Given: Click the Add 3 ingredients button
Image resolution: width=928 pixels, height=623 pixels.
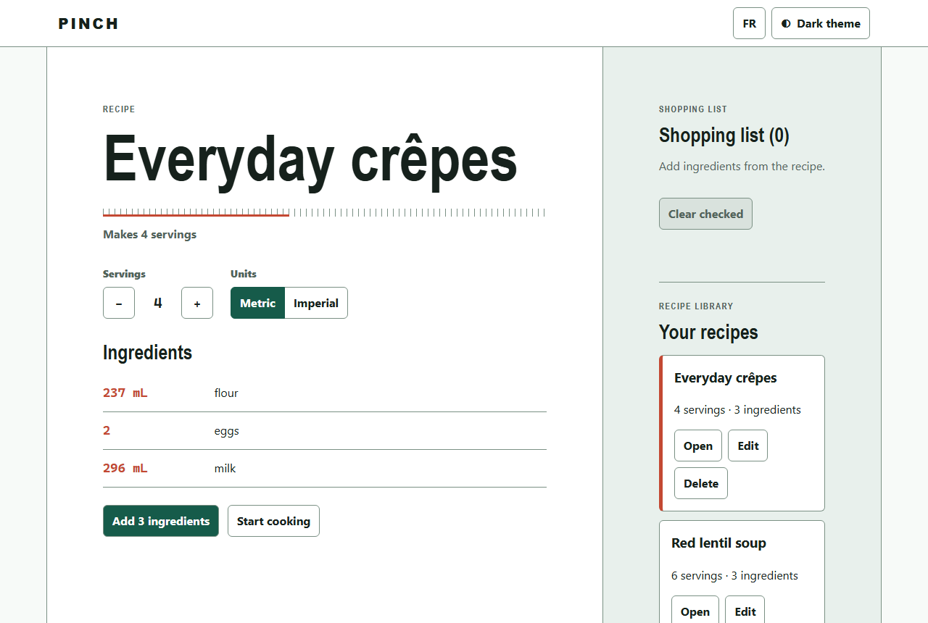Looking at the screenshot, I should click(161, 521).
